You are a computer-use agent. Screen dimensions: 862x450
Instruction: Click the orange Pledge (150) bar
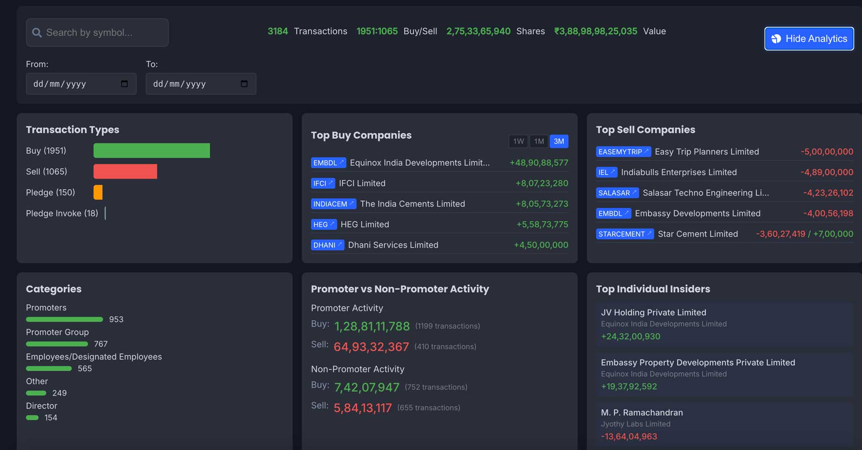98,192
